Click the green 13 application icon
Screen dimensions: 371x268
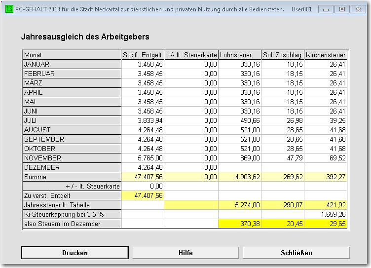click(9, 9)
